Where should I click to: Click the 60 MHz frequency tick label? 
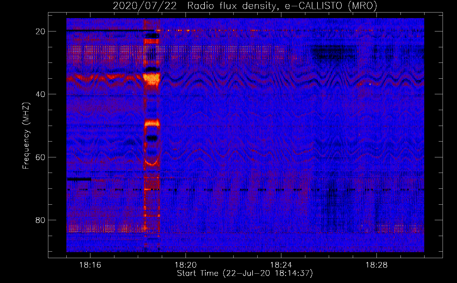tap(40, 157)
